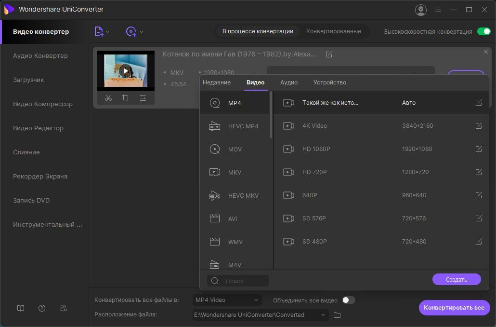Expand the file location path dropdown
The image size is (496, 327).
click(x=323, y=315)
